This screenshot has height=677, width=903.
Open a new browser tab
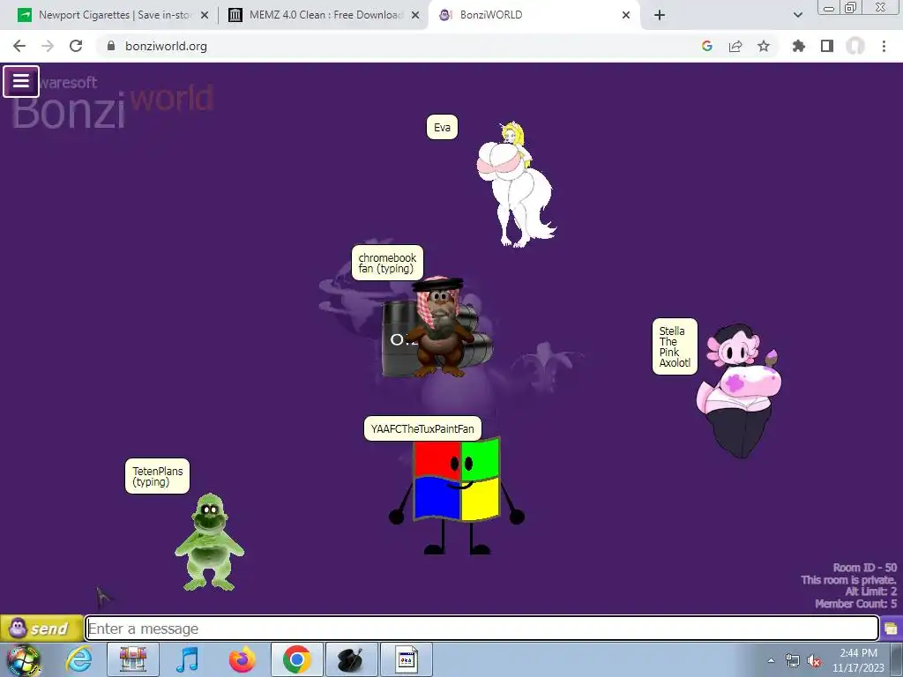point(660,16)
